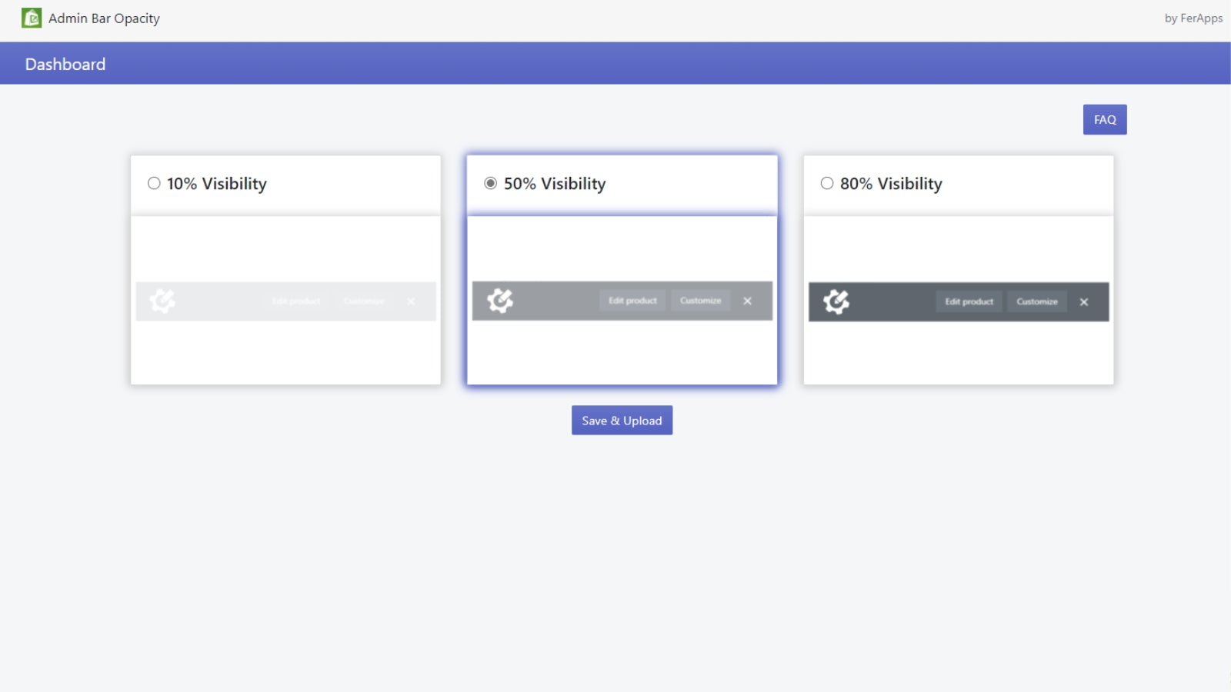Image resolution: width=1231 pixels, height=692 pixels.
Task: Open the FAQ page
Action: (x=1105, y=120)
